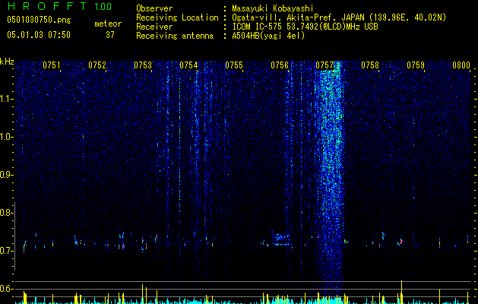This screenshot has width=478, height=304.
Task: Click the Observer label
Action: click(x=154, y=8)
